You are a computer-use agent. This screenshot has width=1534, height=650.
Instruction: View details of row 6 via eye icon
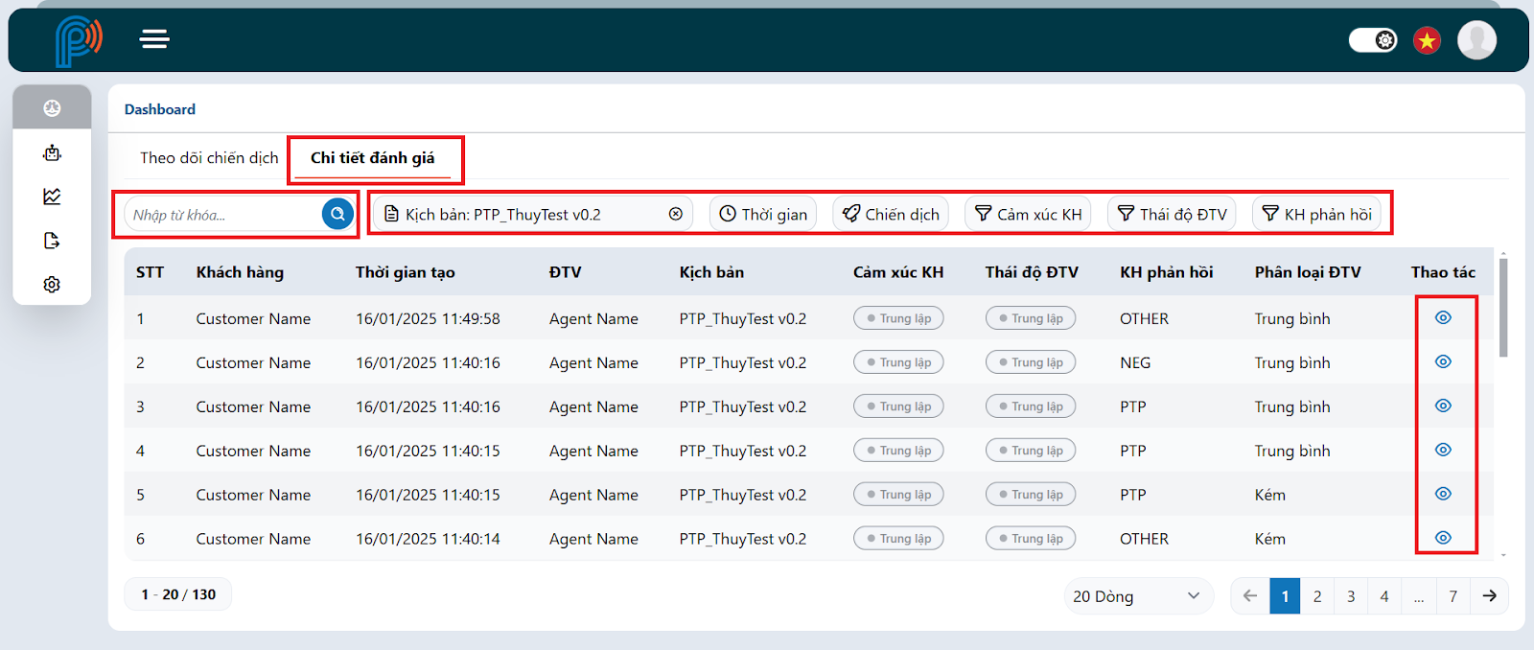[x=1443, y=538]
